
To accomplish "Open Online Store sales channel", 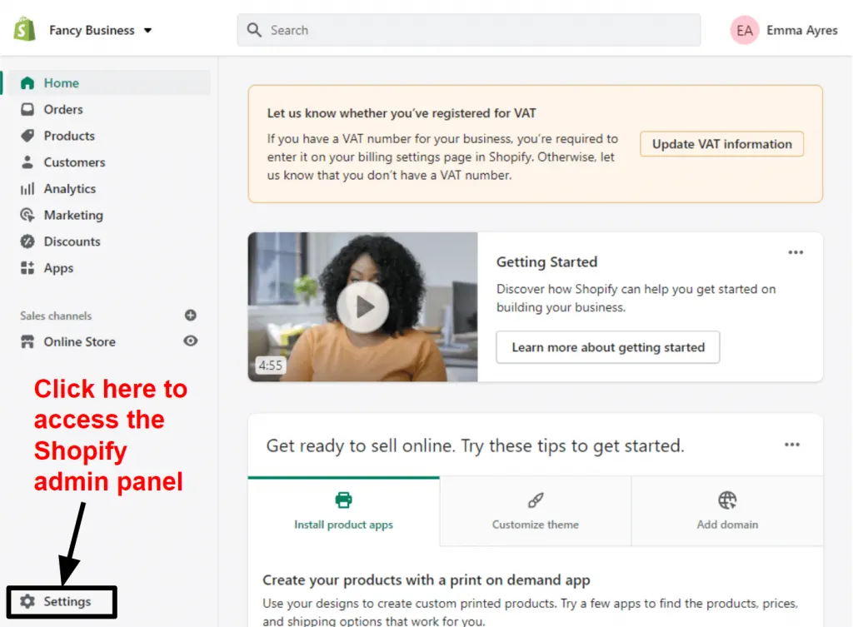I will (x=79, y=341).
